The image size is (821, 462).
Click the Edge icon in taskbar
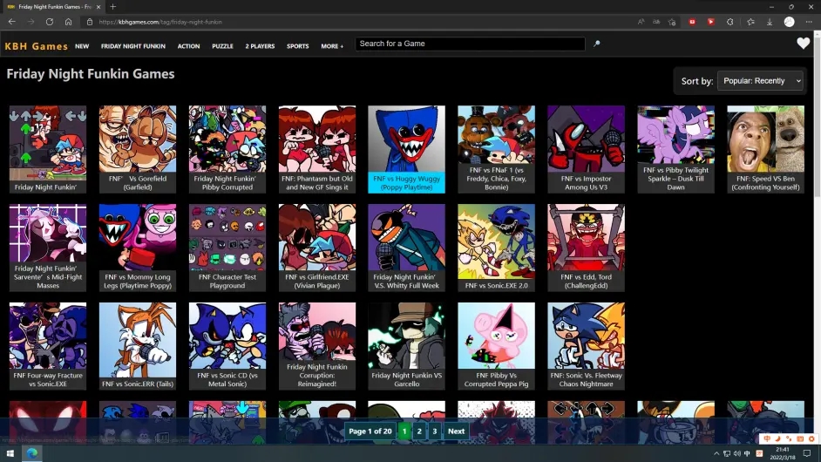pyautogui.click(x=32, y=453)
